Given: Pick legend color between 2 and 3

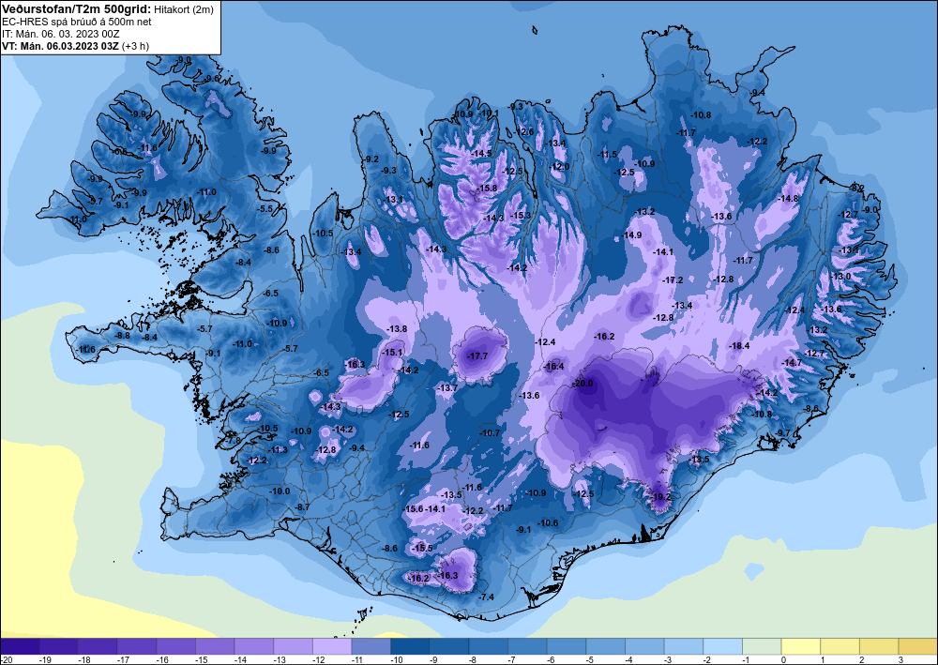Looking at the screenshot, I should click(879, 646).
